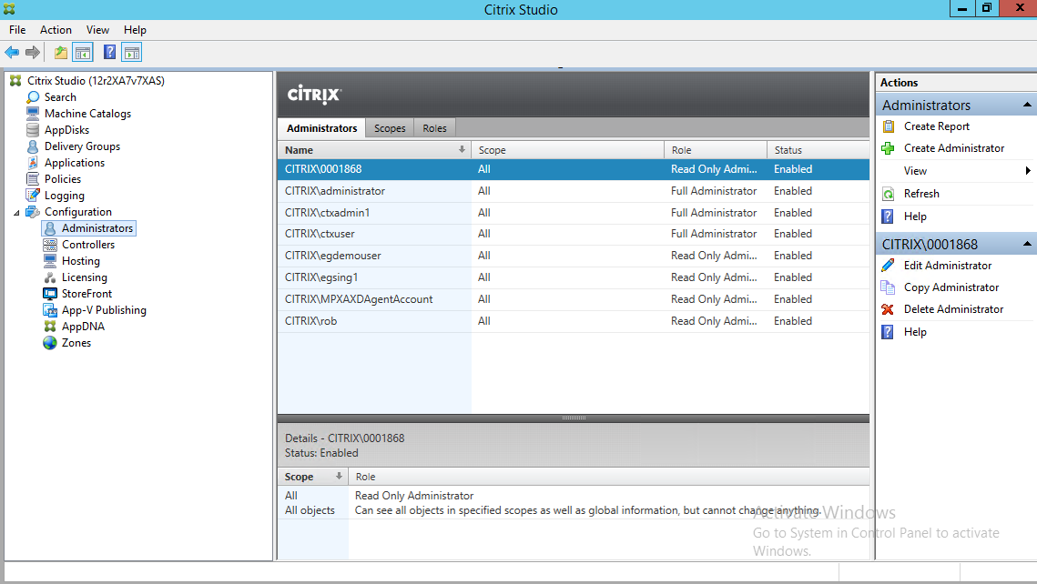Click Refresh action link
Viewport: 1037px width, 584px height.
tap(921, 194)
